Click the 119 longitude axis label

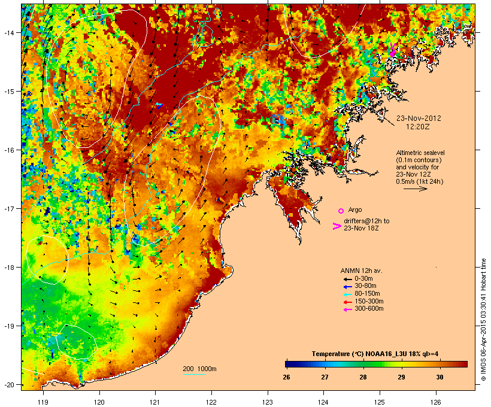(43, 402)
